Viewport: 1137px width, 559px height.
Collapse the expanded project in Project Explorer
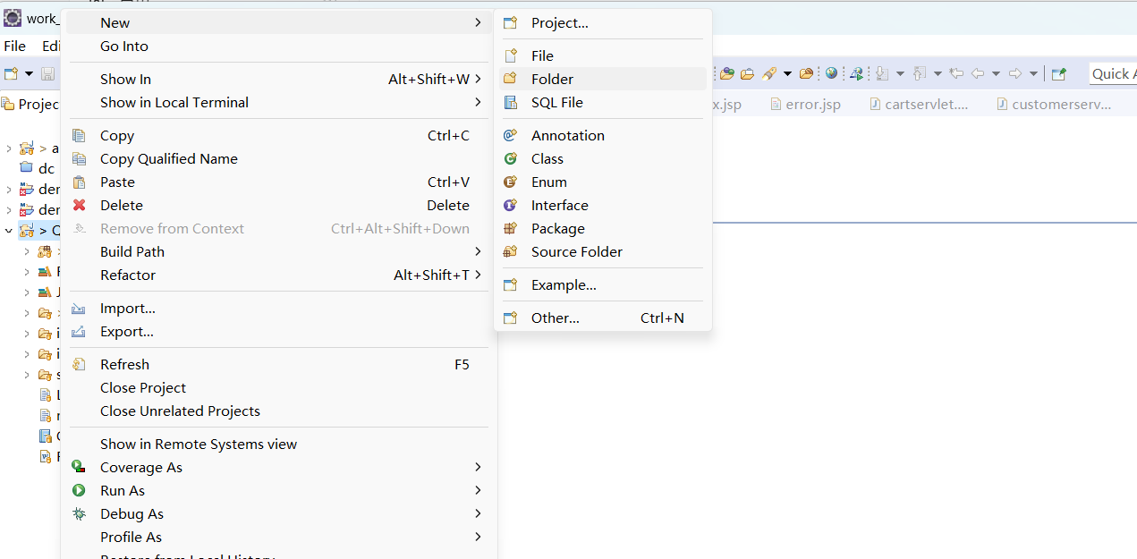point(8,230)
